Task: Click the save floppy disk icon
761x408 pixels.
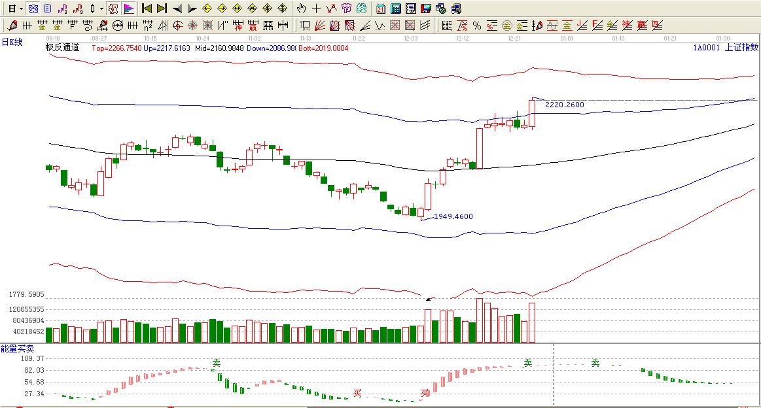Action: (x=425, y=8)
